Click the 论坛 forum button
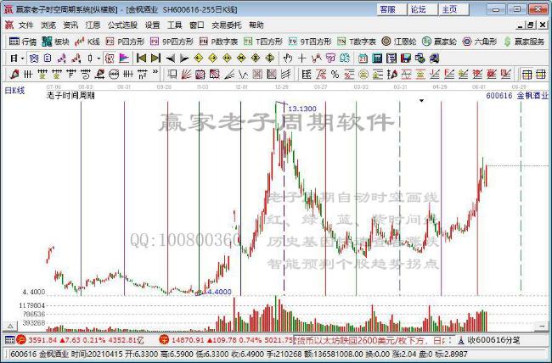552x363 pixels. tap(422, 9)
